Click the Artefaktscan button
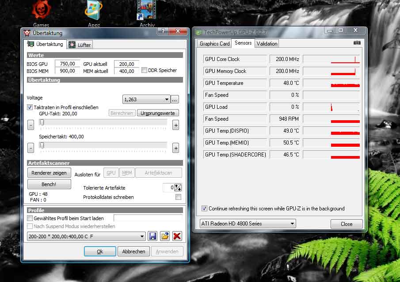 tap(158, 173)
